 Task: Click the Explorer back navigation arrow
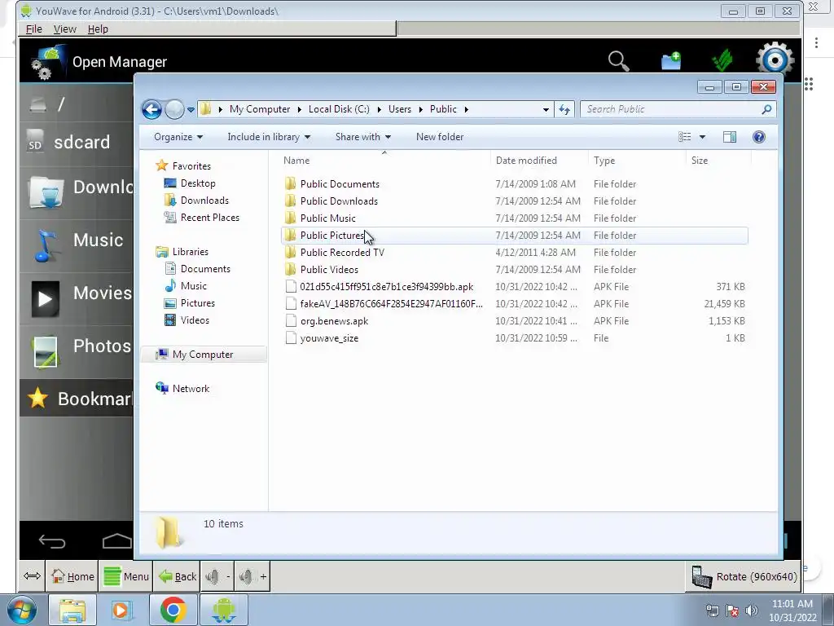151,110
